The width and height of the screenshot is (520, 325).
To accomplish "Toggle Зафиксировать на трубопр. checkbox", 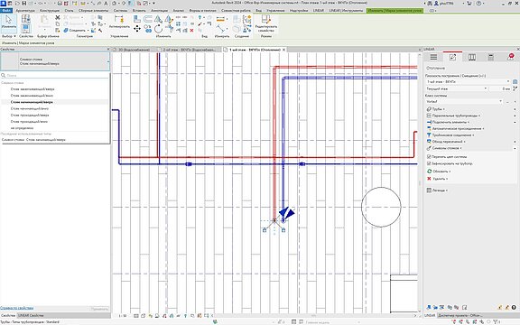I will point(429,163).
